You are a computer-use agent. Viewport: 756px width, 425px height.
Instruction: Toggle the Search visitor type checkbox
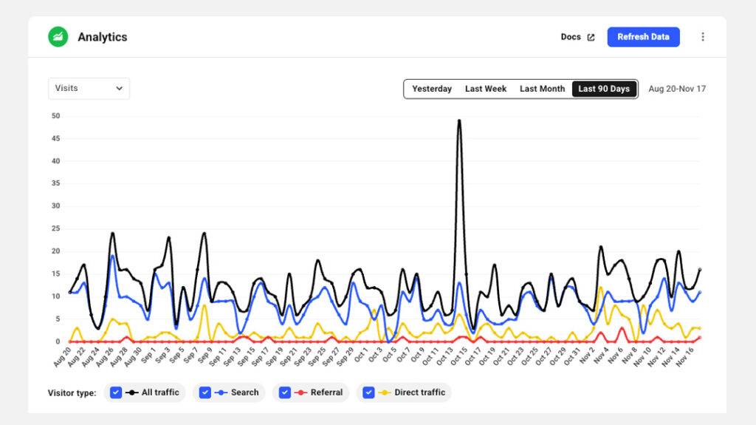click(205, 392)
